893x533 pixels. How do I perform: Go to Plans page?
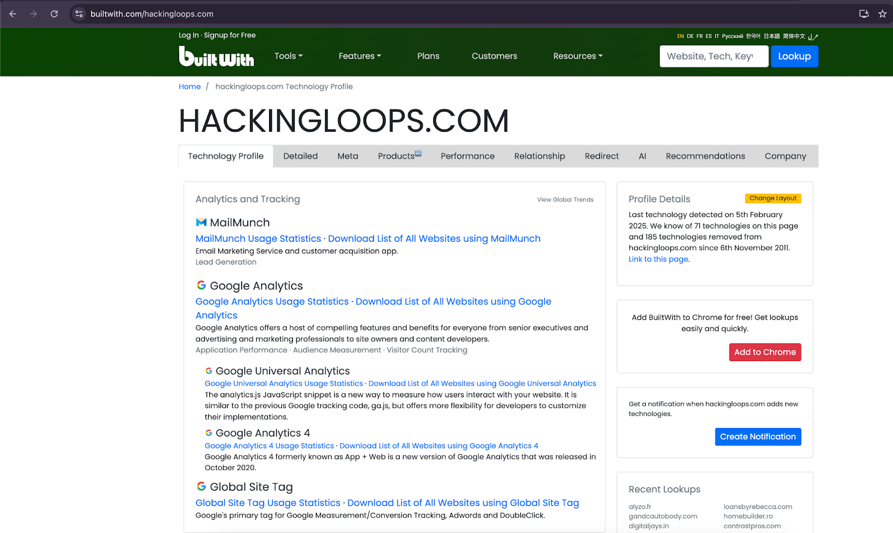[428, 56]
